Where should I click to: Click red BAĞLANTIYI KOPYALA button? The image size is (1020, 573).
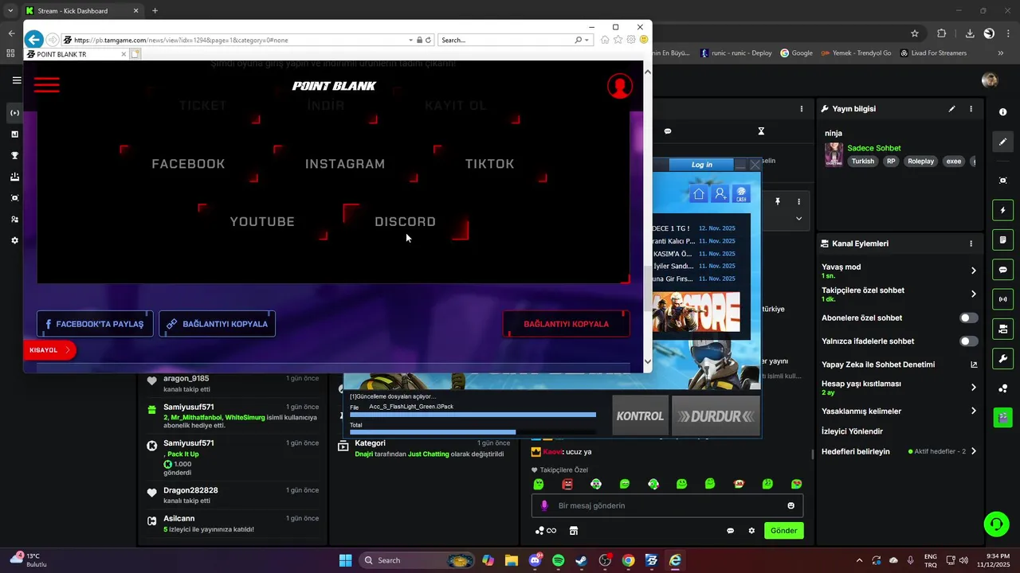pos(566,324)
